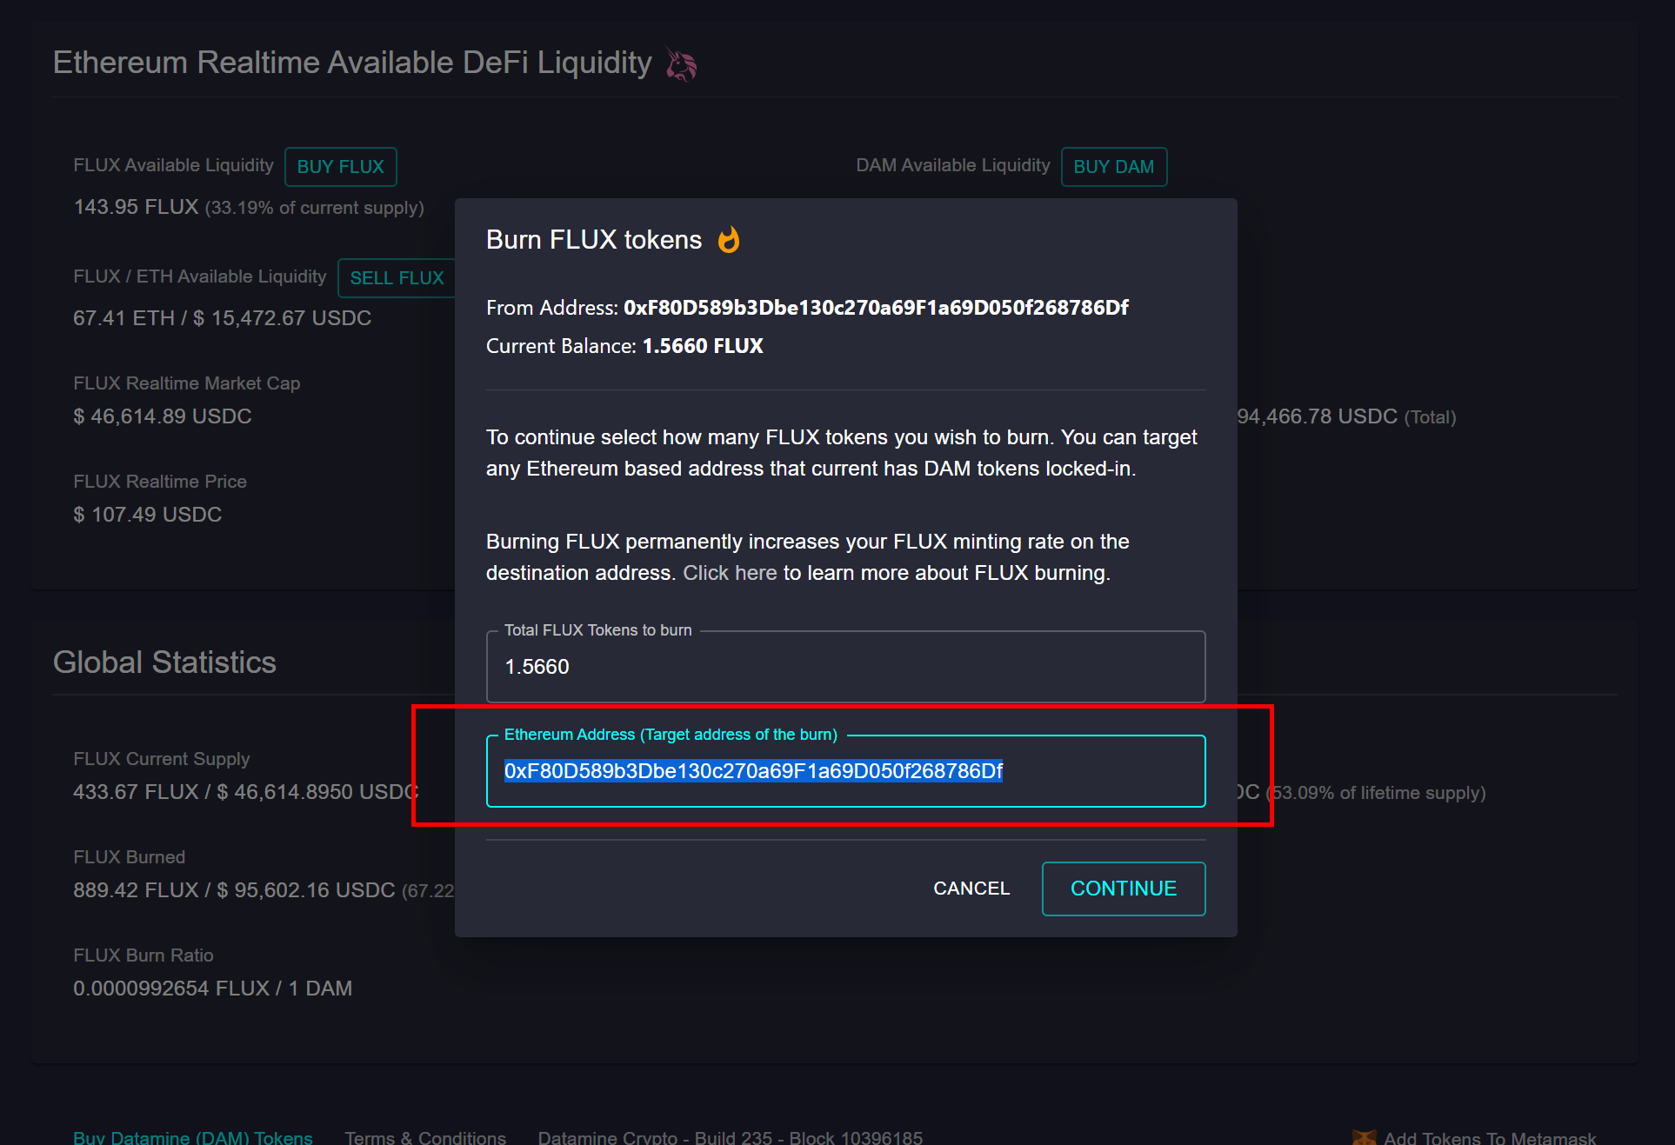Click the 143.95 FLUX liquidity value
This screenshot has height=1145, width=1675.
[x=136, y=207]
